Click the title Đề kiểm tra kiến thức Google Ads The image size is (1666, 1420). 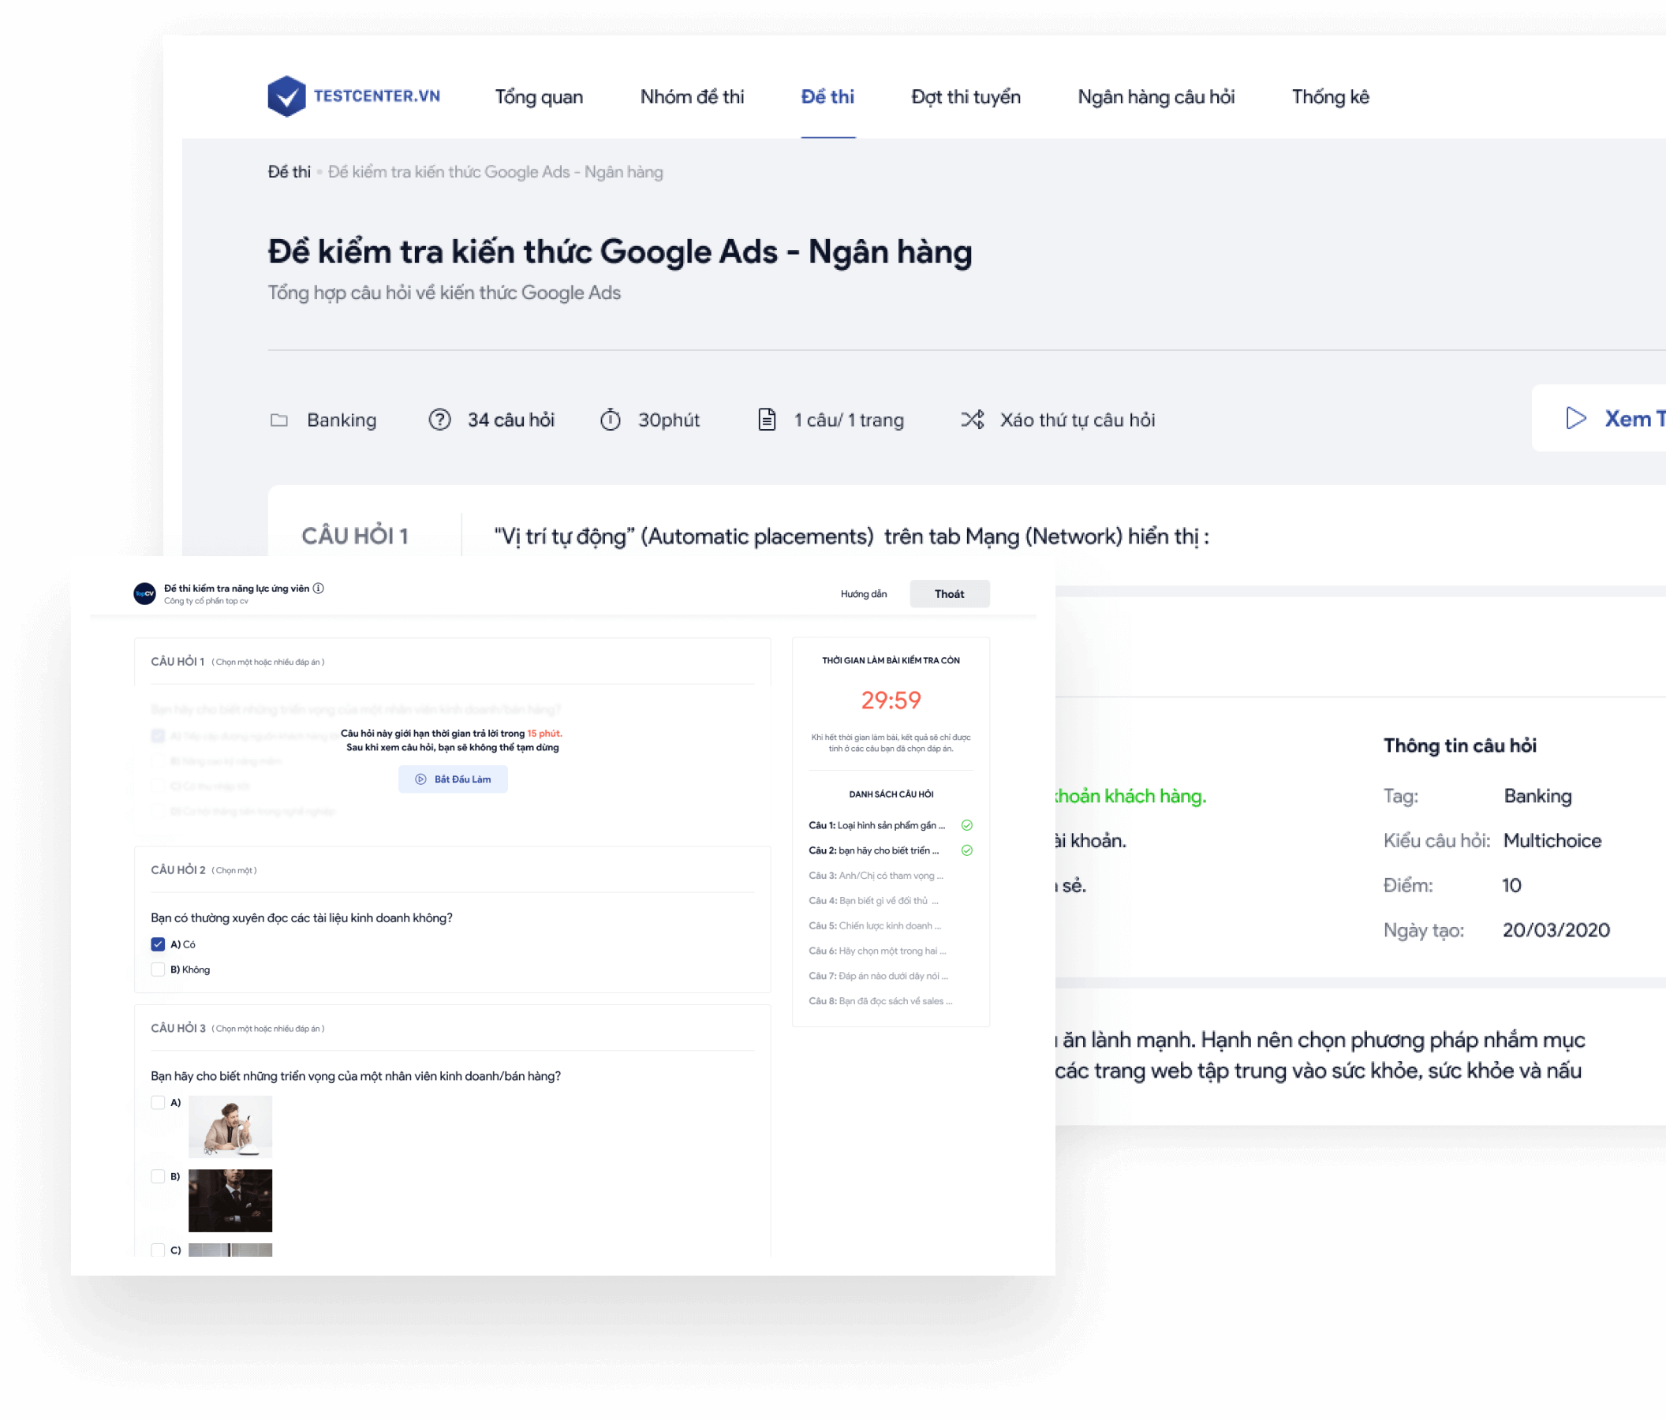point(620,252)
